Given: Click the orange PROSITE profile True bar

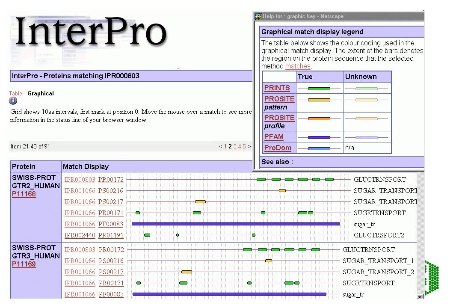Looking at the screenshot, I should [319, 119].
